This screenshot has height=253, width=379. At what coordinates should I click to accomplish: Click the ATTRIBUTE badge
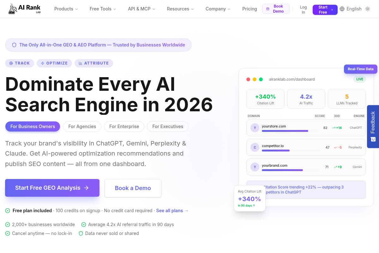[94, 63]
